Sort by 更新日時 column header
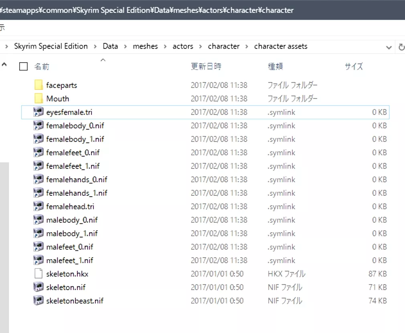405x333 pixels. [206, 66]
